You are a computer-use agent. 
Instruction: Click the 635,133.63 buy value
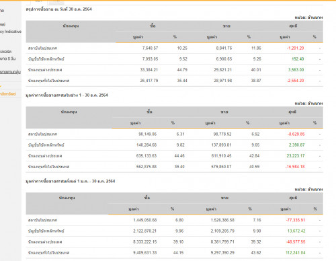click(x=146, y=156)
